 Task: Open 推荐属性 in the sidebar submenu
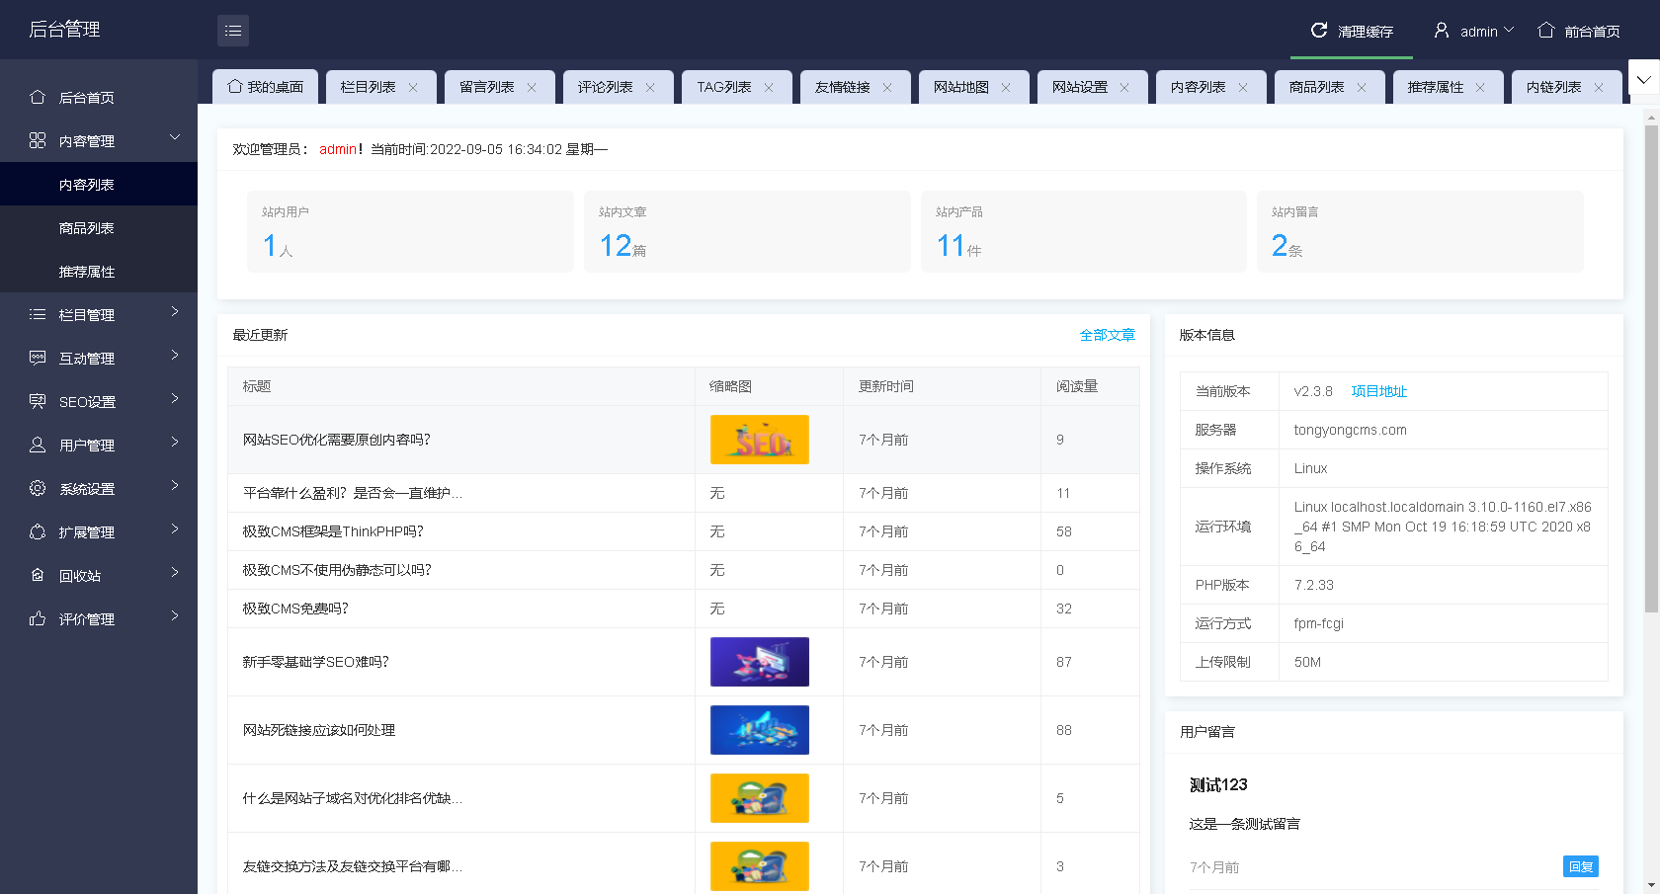pos(99,271)
